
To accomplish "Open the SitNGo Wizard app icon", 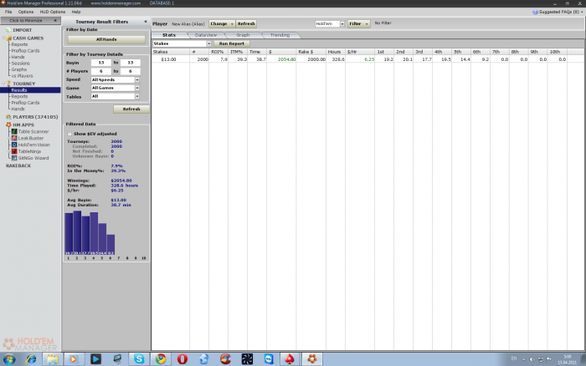I will coord(14,158).
